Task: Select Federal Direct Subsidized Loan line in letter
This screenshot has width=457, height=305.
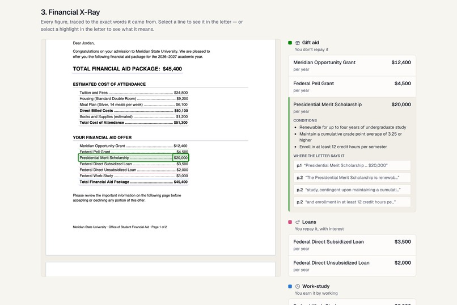Action: (134, 164)
